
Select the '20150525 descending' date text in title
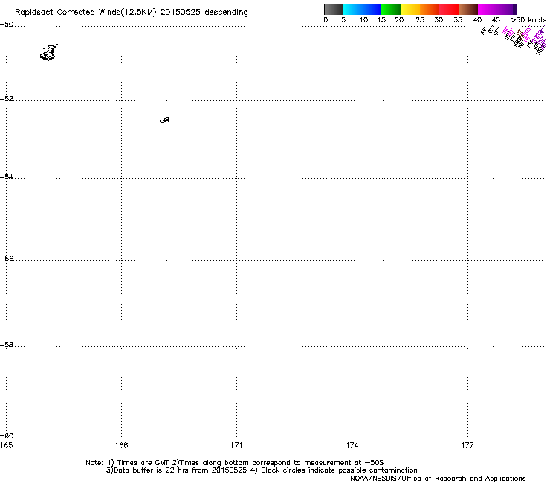click(x=204, y=13)
